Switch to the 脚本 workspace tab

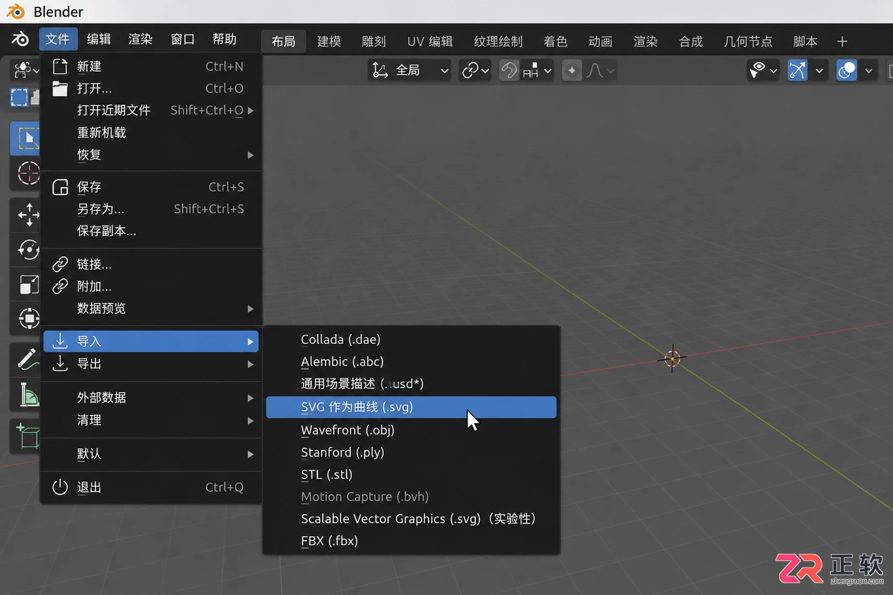(805, 42)
